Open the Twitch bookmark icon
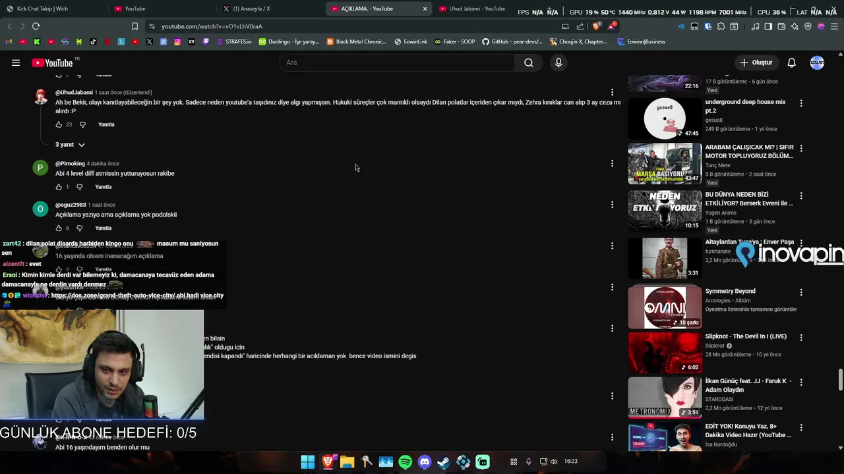Viewport: 844px width, 474px height. pos(206,41)
